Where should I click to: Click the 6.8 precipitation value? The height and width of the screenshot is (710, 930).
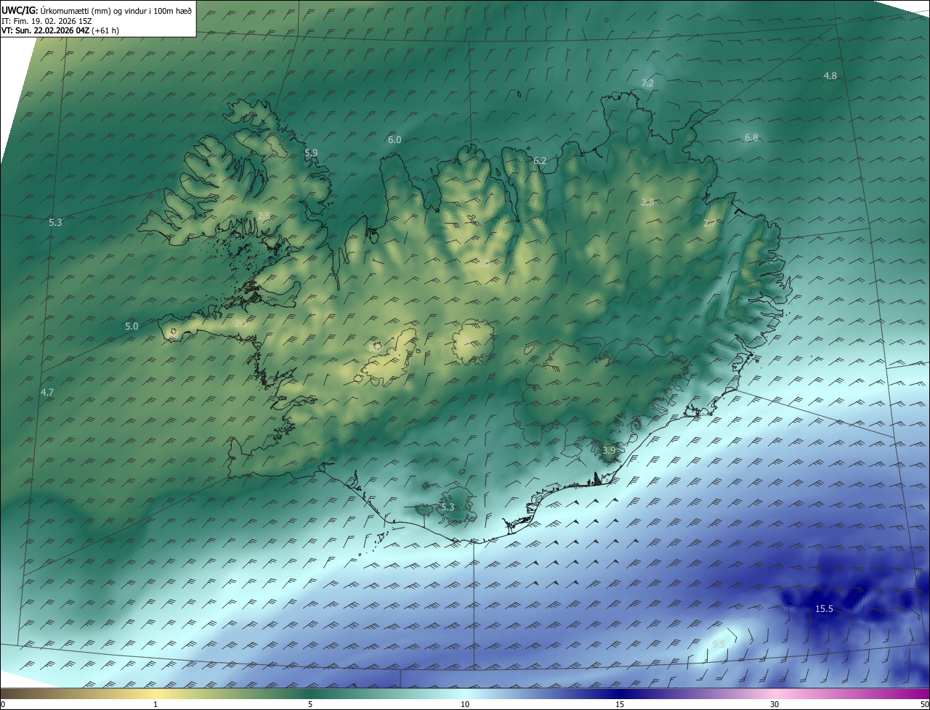(751, 137)
